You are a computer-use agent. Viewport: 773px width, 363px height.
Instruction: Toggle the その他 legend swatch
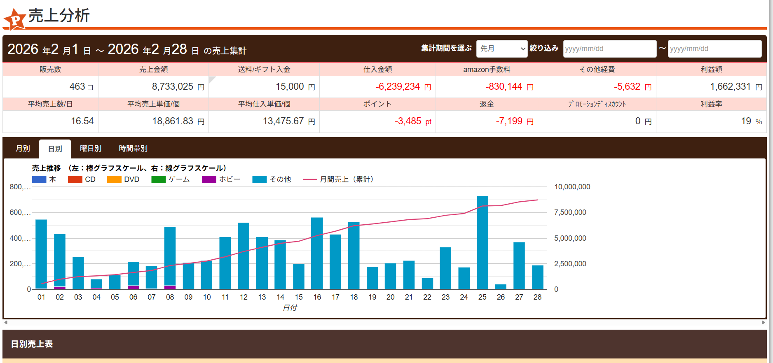(260, 179)
